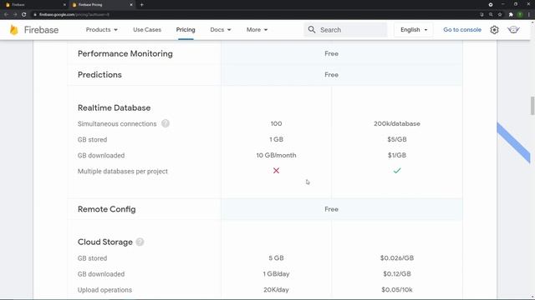Follow the Go to console link
This screenshot has width=535, height=300.
click(x=462, y=30)
